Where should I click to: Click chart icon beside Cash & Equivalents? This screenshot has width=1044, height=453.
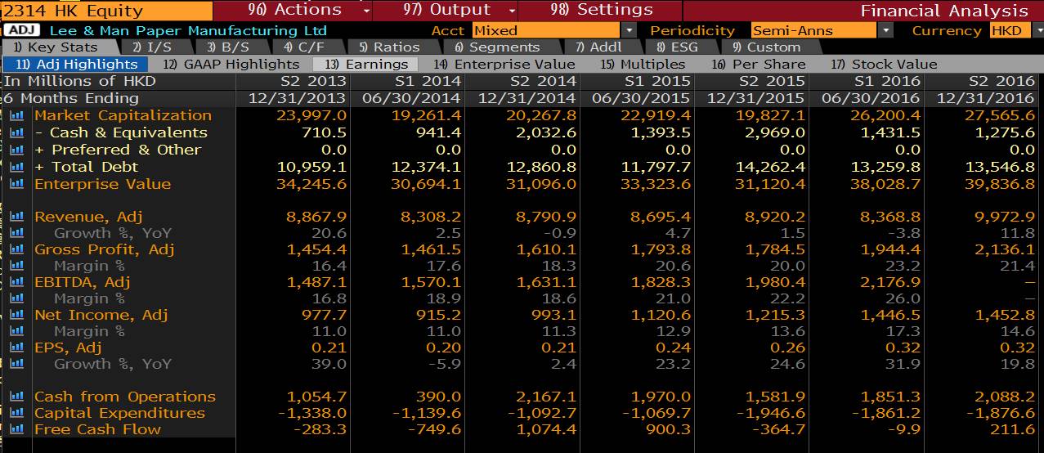(x=16, y=132)
